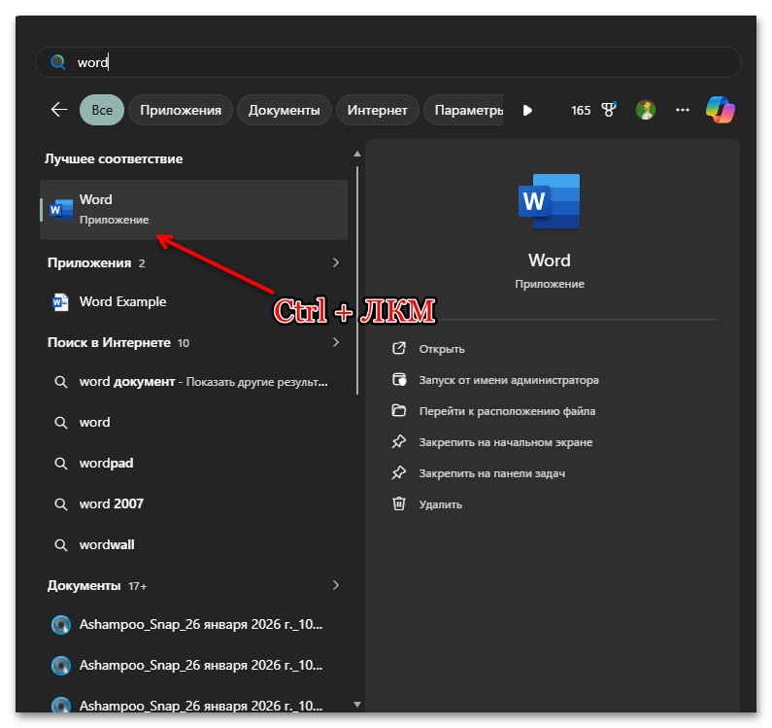Viewport: 772px width, 728px height.
Task: Launch the Copilot icon
Action: click(x=720, y=110)
